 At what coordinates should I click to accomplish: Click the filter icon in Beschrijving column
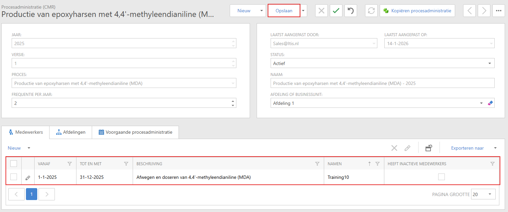pos(317,164)
